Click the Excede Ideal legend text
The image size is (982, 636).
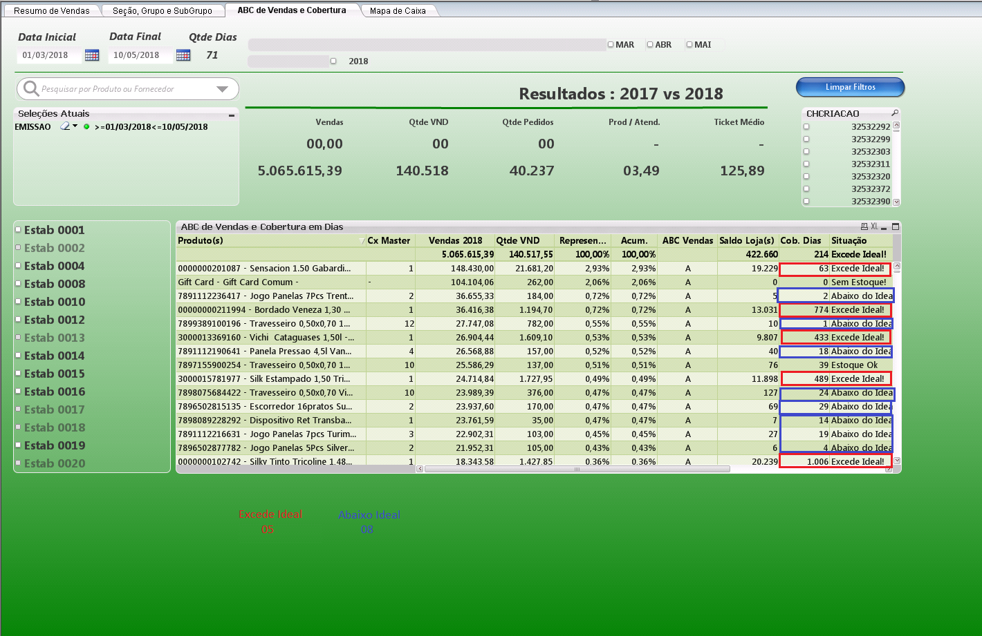(x=270, y=514)
